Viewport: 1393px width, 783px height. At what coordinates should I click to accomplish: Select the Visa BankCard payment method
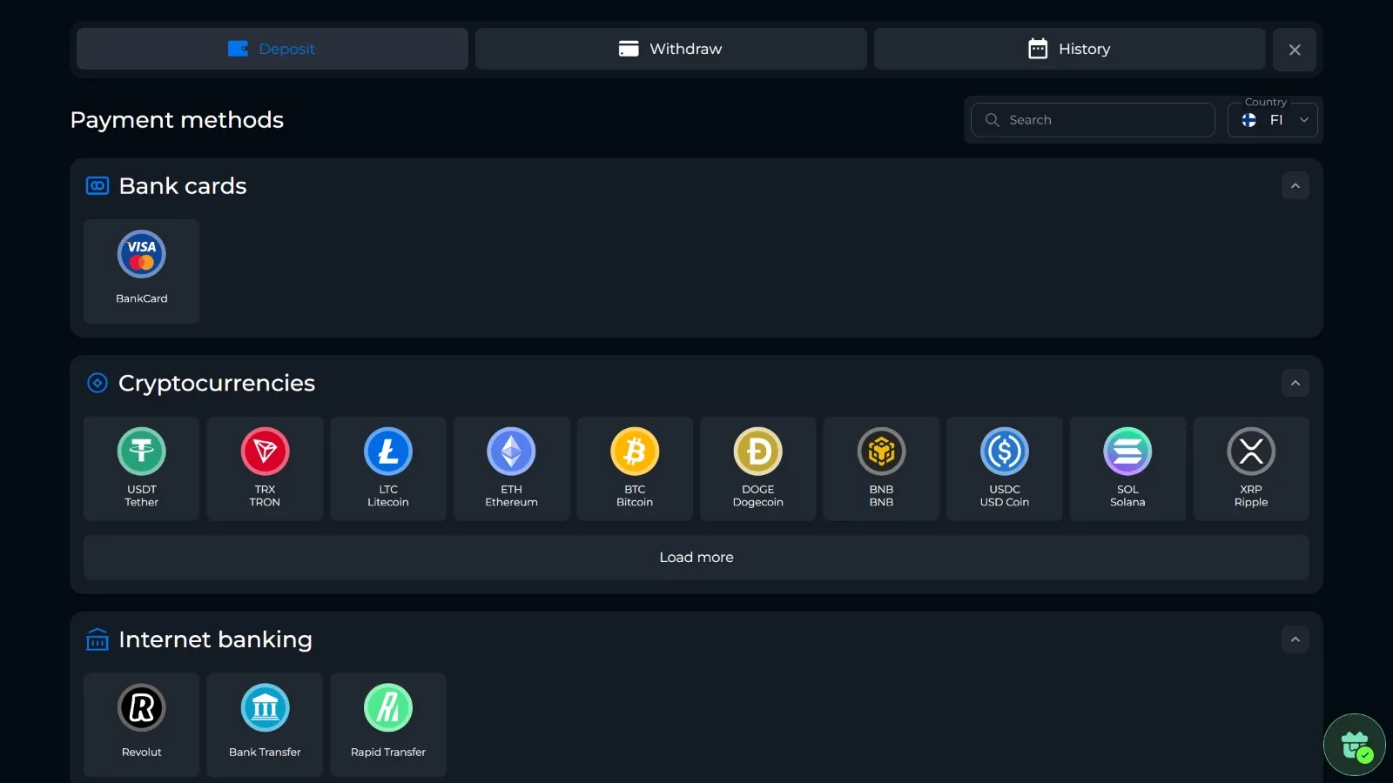tap(141, 271)
